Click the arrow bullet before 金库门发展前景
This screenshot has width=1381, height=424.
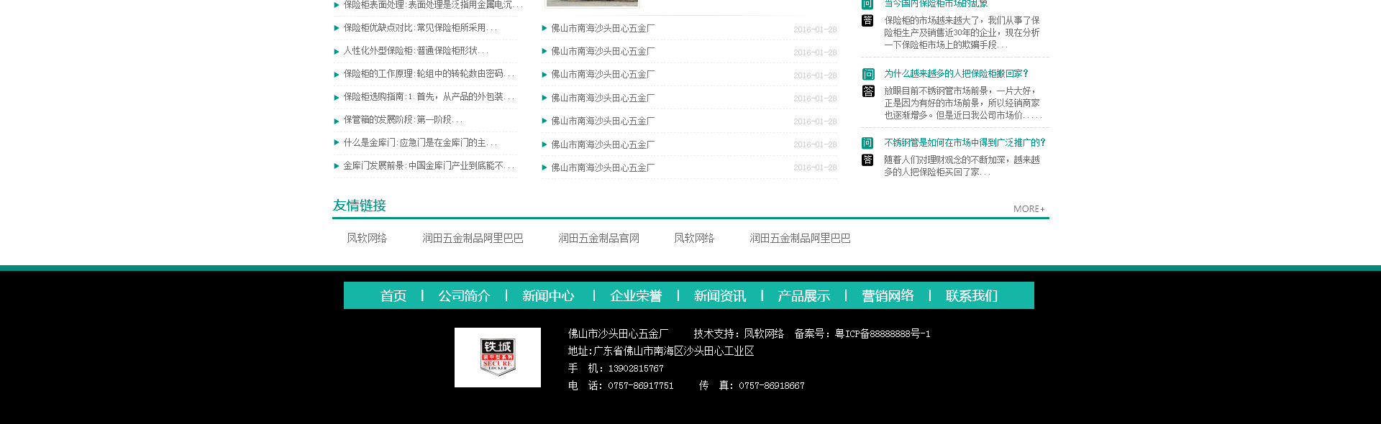coord(337,166)
